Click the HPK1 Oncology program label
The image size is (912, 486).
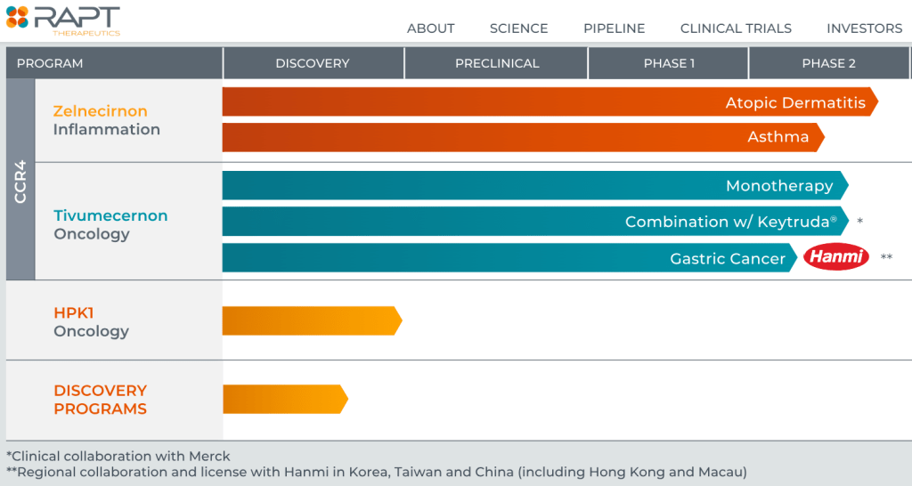click(x=91, y=322)
